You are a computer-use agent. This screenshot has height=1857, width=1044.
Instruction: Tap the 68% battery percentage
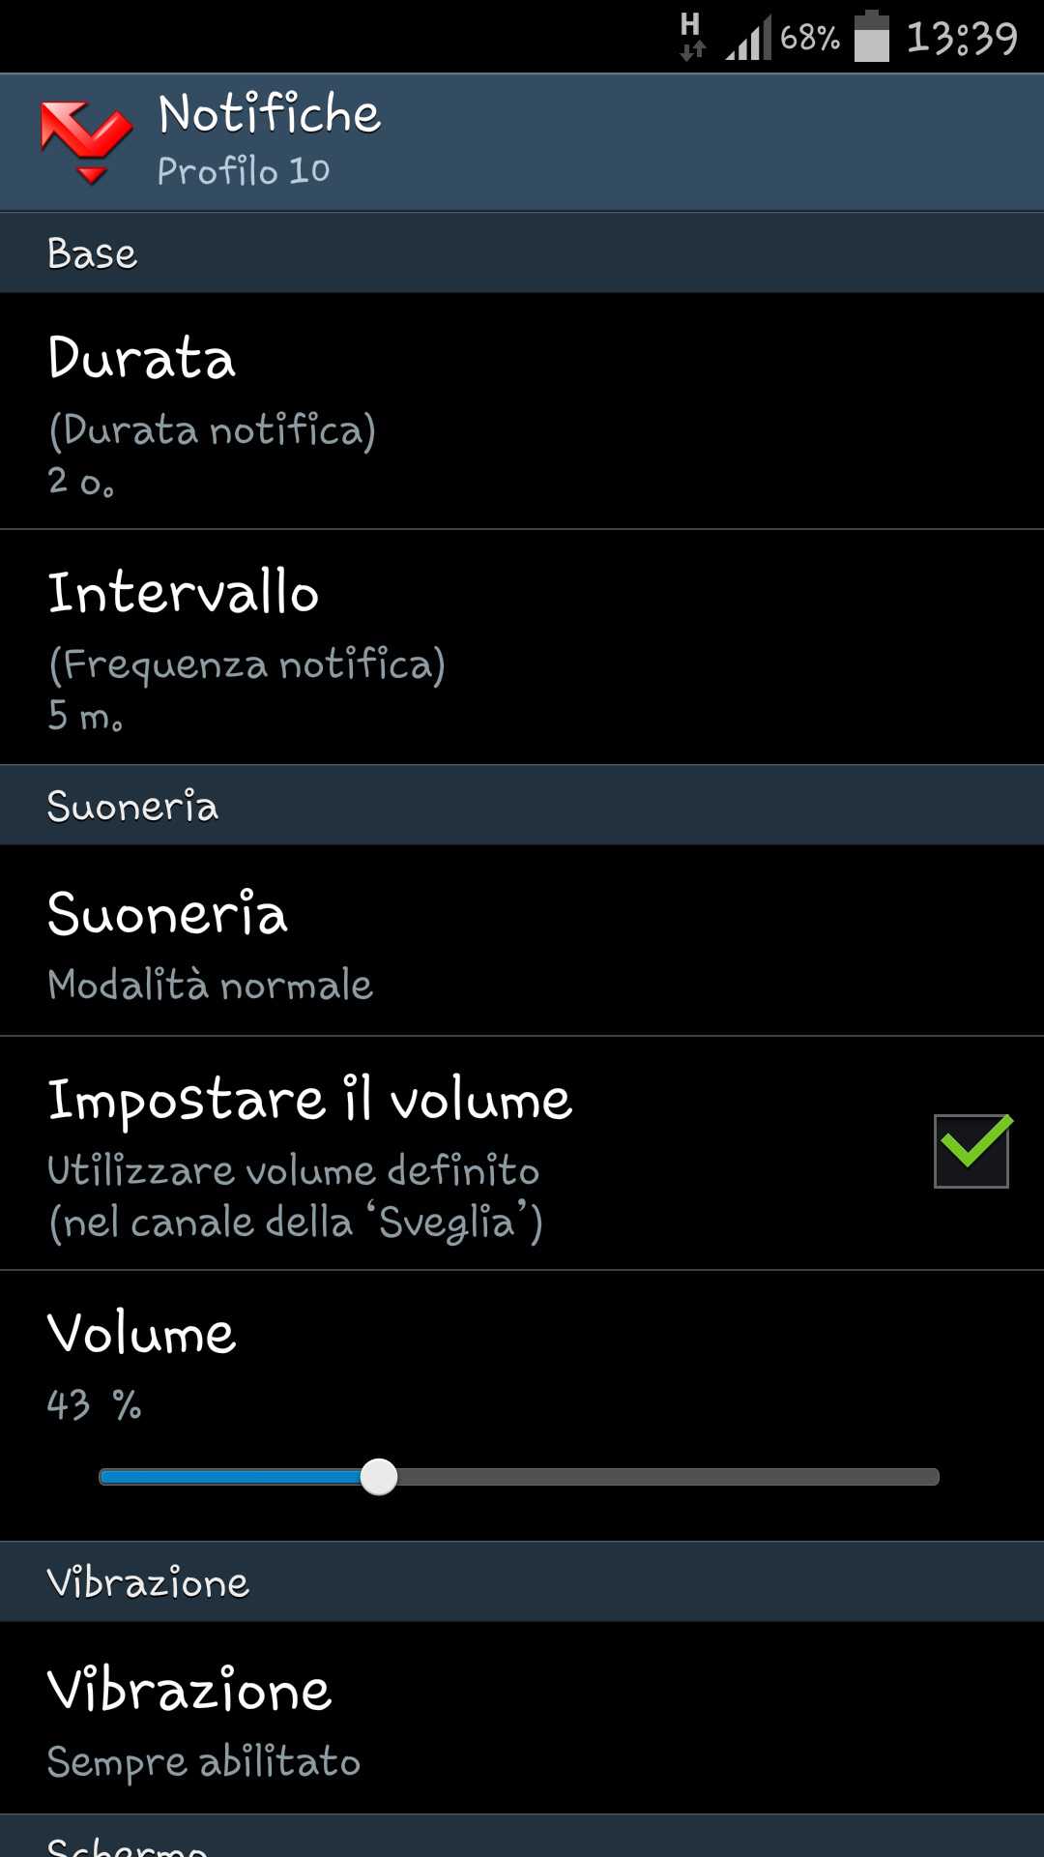click(810, 39)
